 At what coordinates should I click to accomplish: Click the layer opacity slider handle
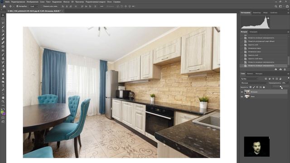pyautogui.click(x=281, y=86)
